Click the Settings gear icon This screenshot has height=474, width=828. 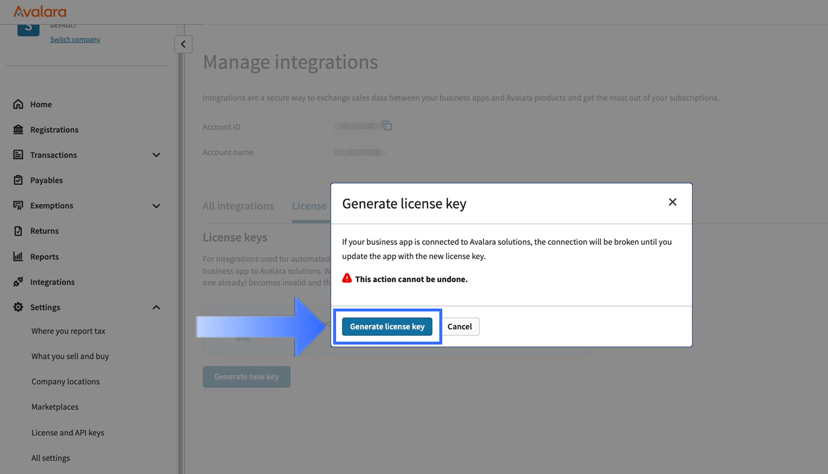[18, 307]
